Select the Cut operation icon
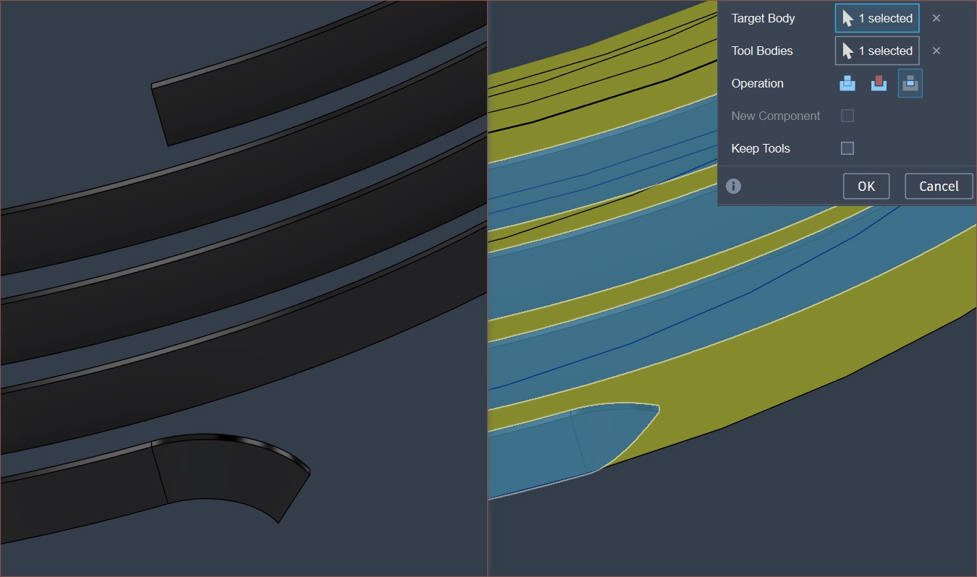The width and height of the screenshot is (977, 577). tap(879, 83)
